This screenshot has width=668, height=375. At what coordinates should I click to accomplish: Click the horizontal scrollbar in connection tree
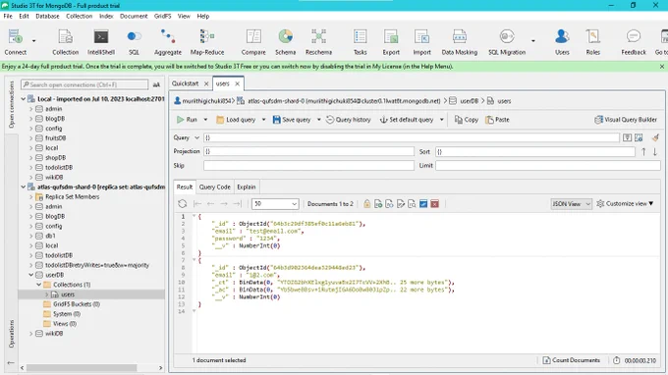82,367
